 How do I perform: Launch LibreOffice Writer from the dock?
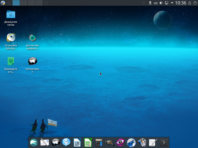click(77, 142)
